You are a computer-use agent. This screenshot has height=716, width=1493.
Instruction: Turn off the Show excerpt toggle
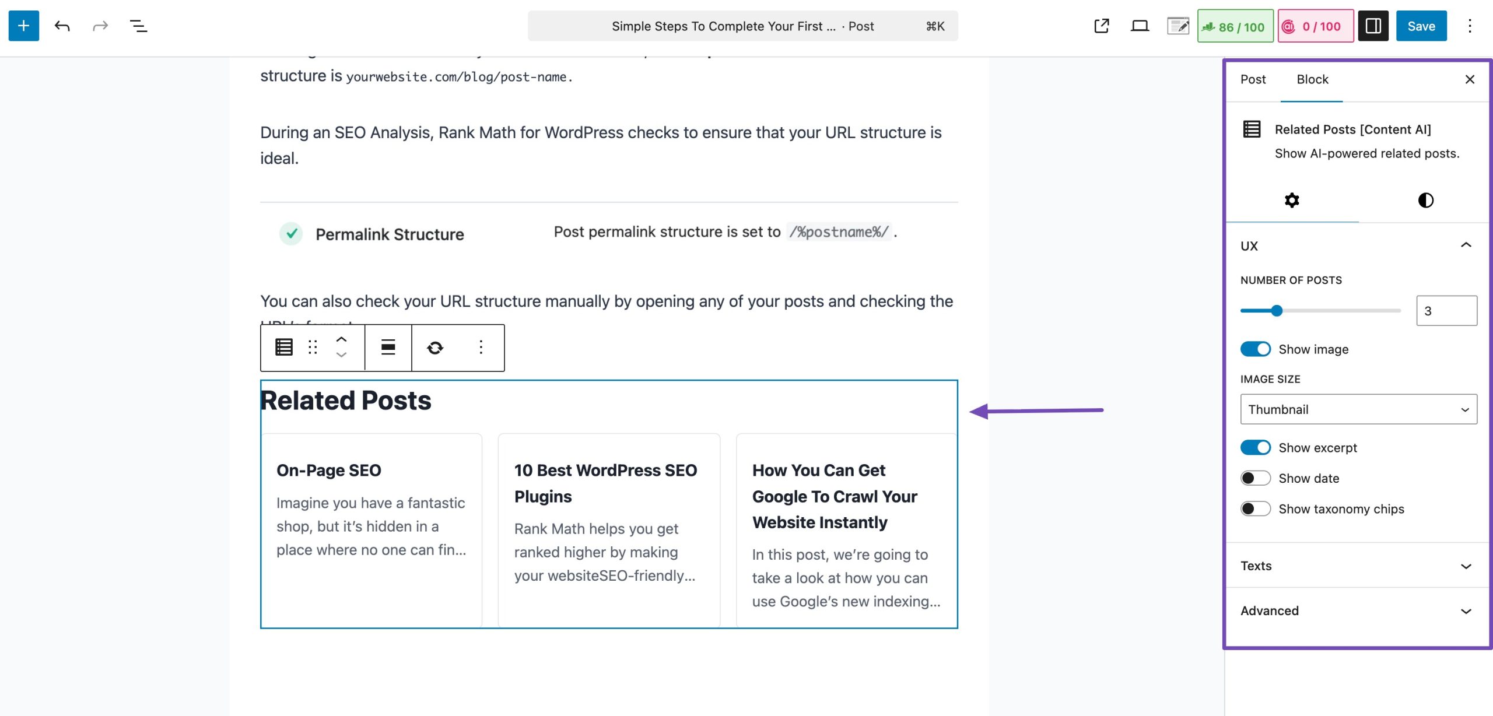pyautogui.click(x=1255, y=447)
